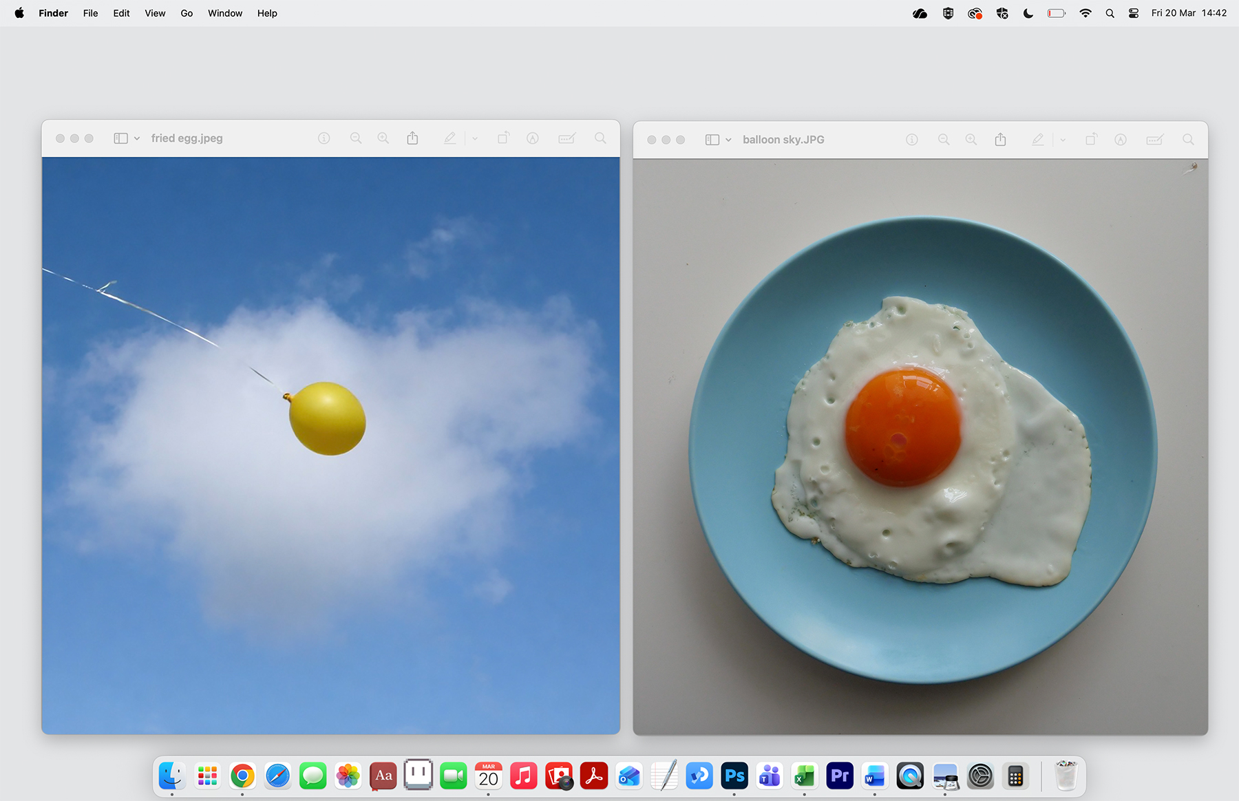The height and width of the screenshot is (801, 1239).
Task: Open the Trash from the Dock
Action: tap(1066, 776)
